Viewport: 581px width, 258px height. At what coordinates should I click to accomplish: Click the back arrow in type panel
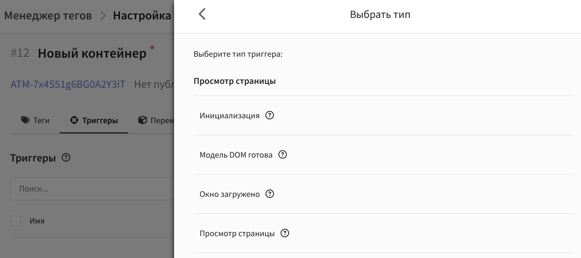point(202,15)
